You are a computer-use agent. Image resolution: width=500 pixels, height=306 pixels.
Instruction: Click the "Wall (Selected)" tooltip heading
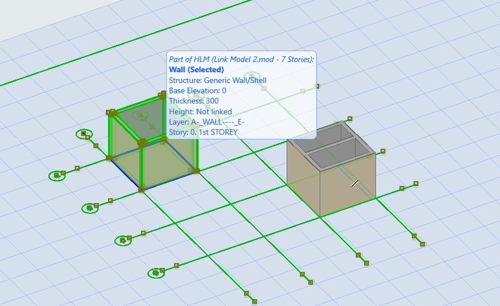point(196,70)
